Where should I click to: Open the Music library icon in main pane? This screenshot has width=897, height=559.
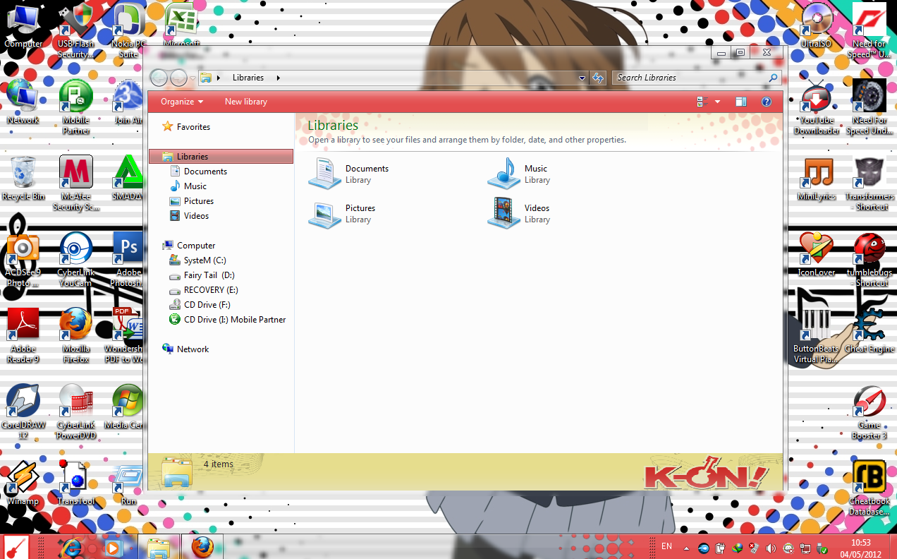tap(504, 173)
